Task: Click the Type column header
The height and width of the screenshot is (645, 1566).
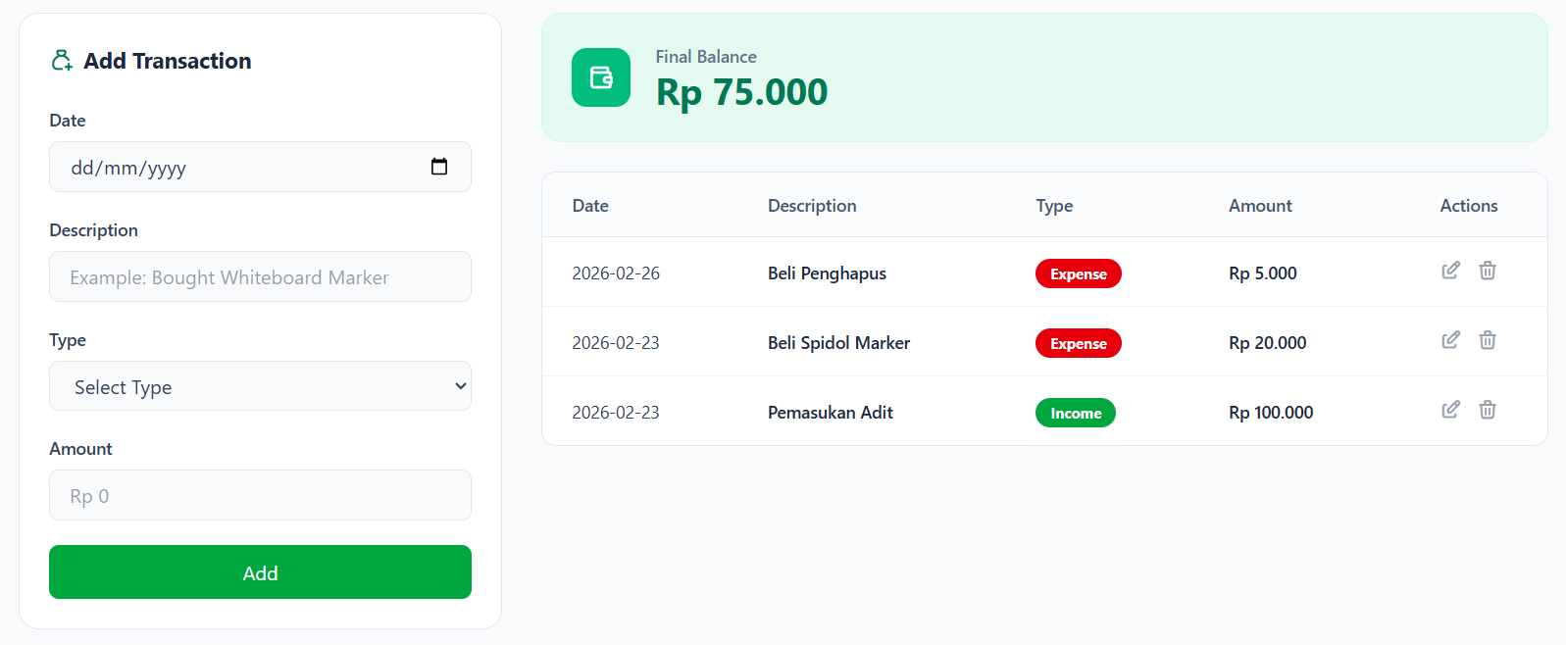Action: 1054,206
